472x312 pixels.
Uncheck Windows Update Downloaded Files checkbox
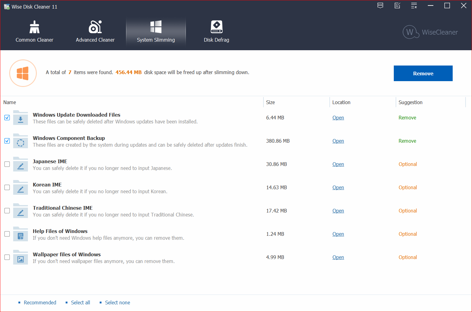(7, 118)
